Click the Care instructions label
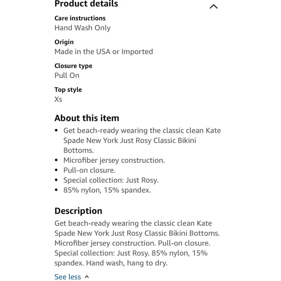 coord(80,18)
